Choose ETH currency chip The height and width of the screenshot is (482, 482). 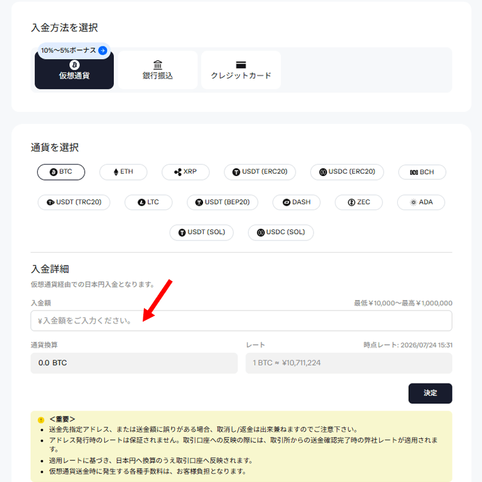123,172
